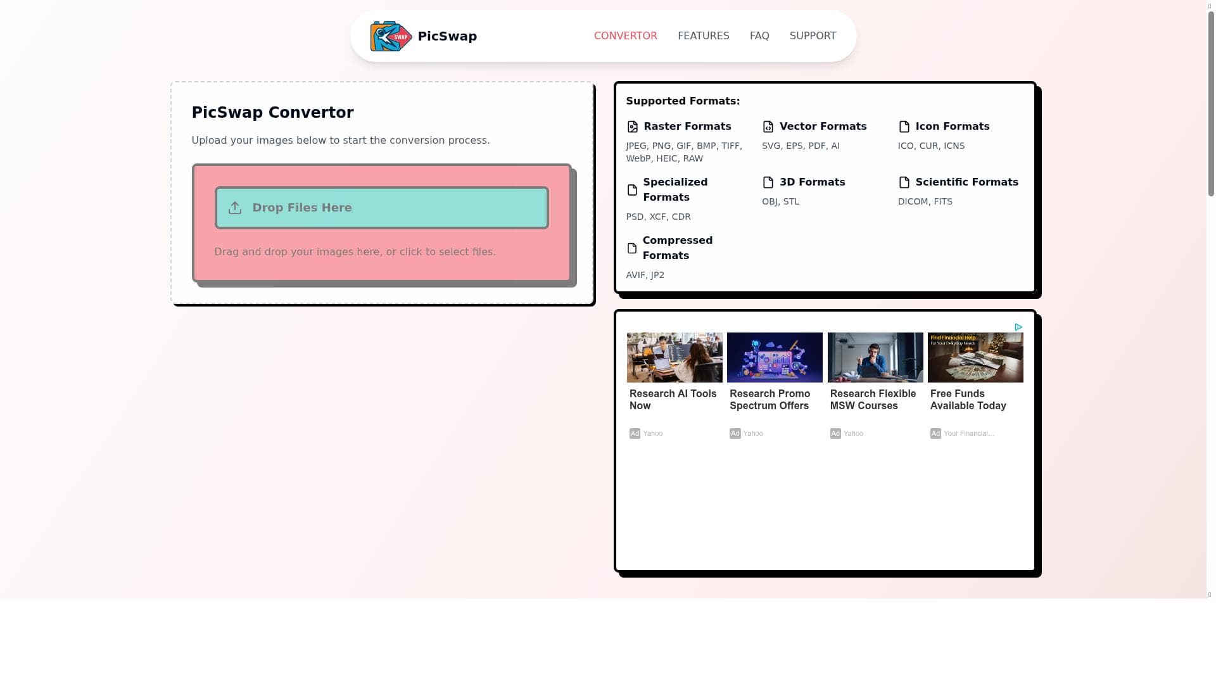Click the upload arrow icon in drop zone
The width and height of the screenshot is (1216, 684).
(x=235, y=208)
